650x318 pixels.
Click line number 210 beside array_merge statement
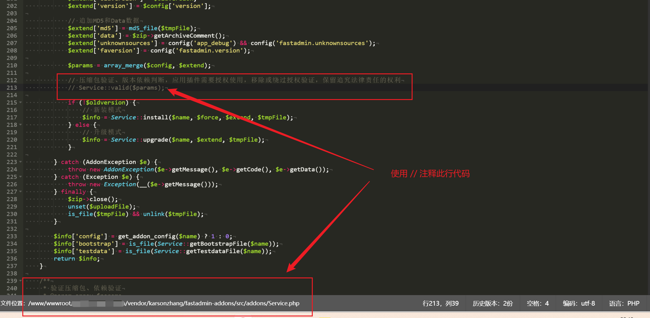[x=12, y=65]
